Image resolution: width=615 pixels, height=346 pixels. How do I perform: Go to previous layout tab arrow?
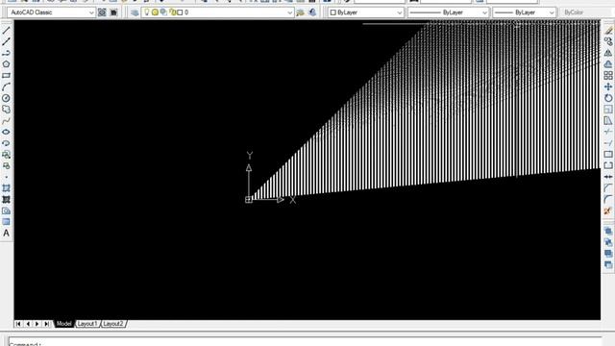point(28,324)
